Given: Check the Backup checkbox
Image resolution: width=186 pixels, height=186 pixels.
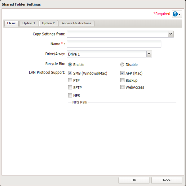Looking at the screenshot, I should click(122, 80).
